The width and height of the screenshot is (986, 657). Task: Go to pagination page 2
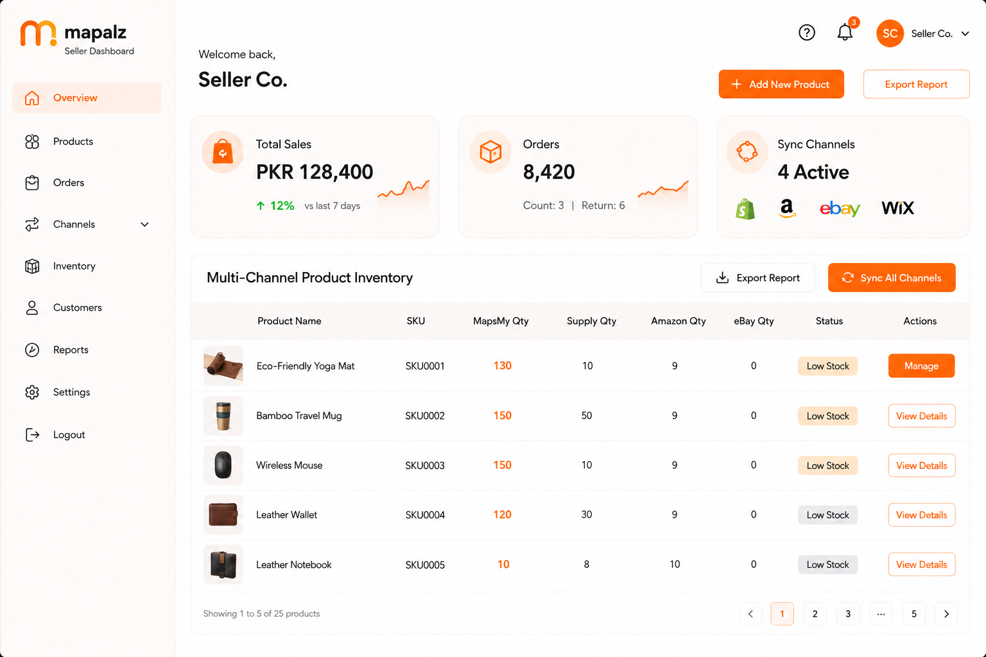point(815,614)
